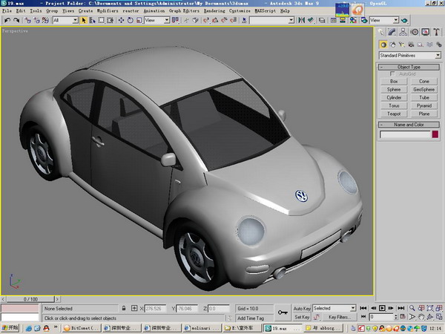
Task: Open the Graph Editors menu
Action: point(184,11)
